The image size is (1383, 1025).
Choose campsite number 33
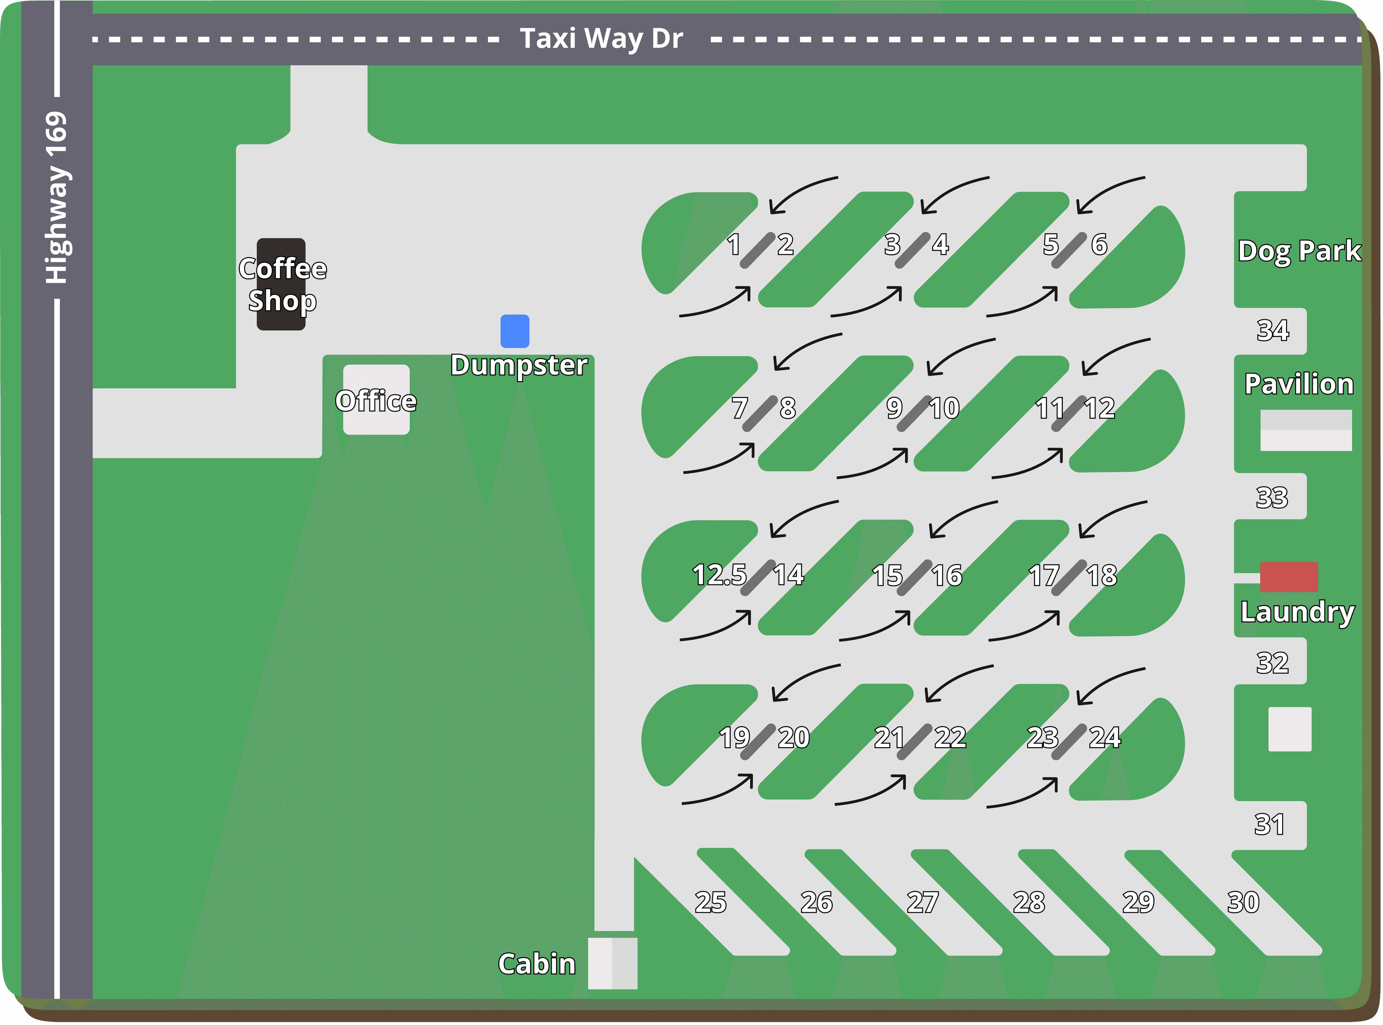click(x=1271, y=497)
